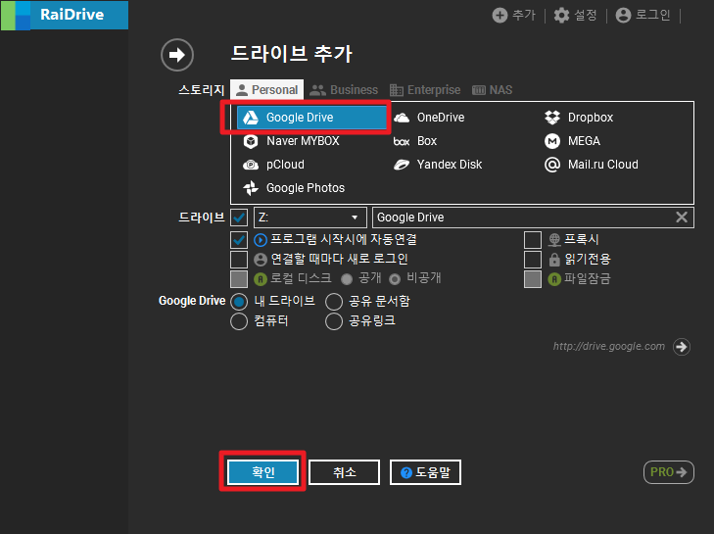Screen dimensions: 714x534
Task: Select Box storage
Action: pos(415,141)
